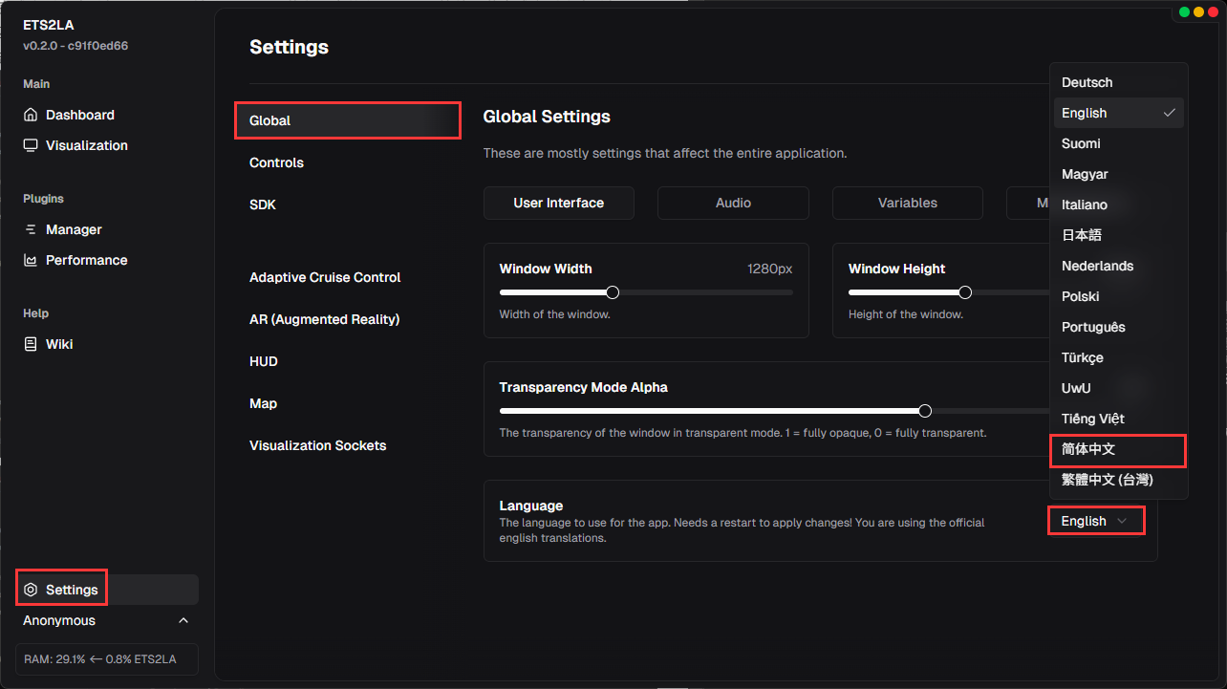Select Português language option
The width and height of the screenshot is (1227, 689).
[1119, 327]
